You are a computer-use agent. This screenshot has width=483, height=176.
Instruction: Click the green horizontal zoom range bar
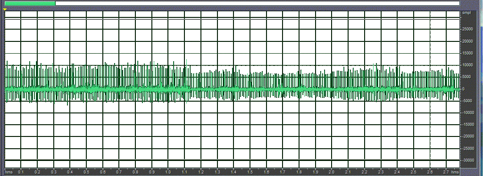(30, 3)
